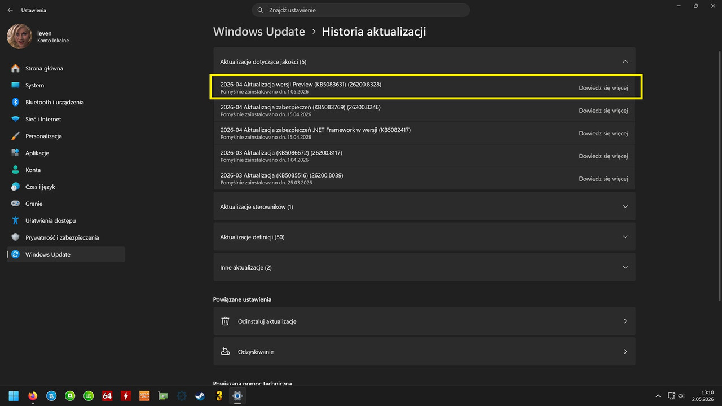Open the volume speaker tray icon
Viewport: 722px width, 406px height.
click(x=681, y=396)
